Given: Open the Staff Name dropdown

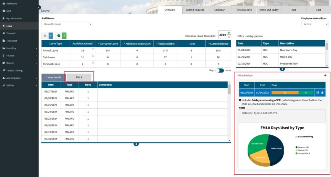Looking at the screenshot, I should point(67,24).
